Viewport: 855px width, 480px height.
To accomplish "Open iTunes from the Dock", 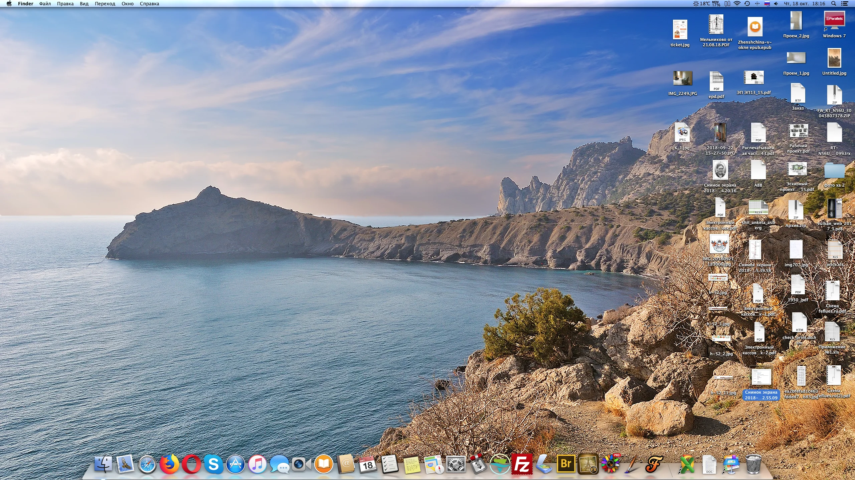I will coord(257,464).
